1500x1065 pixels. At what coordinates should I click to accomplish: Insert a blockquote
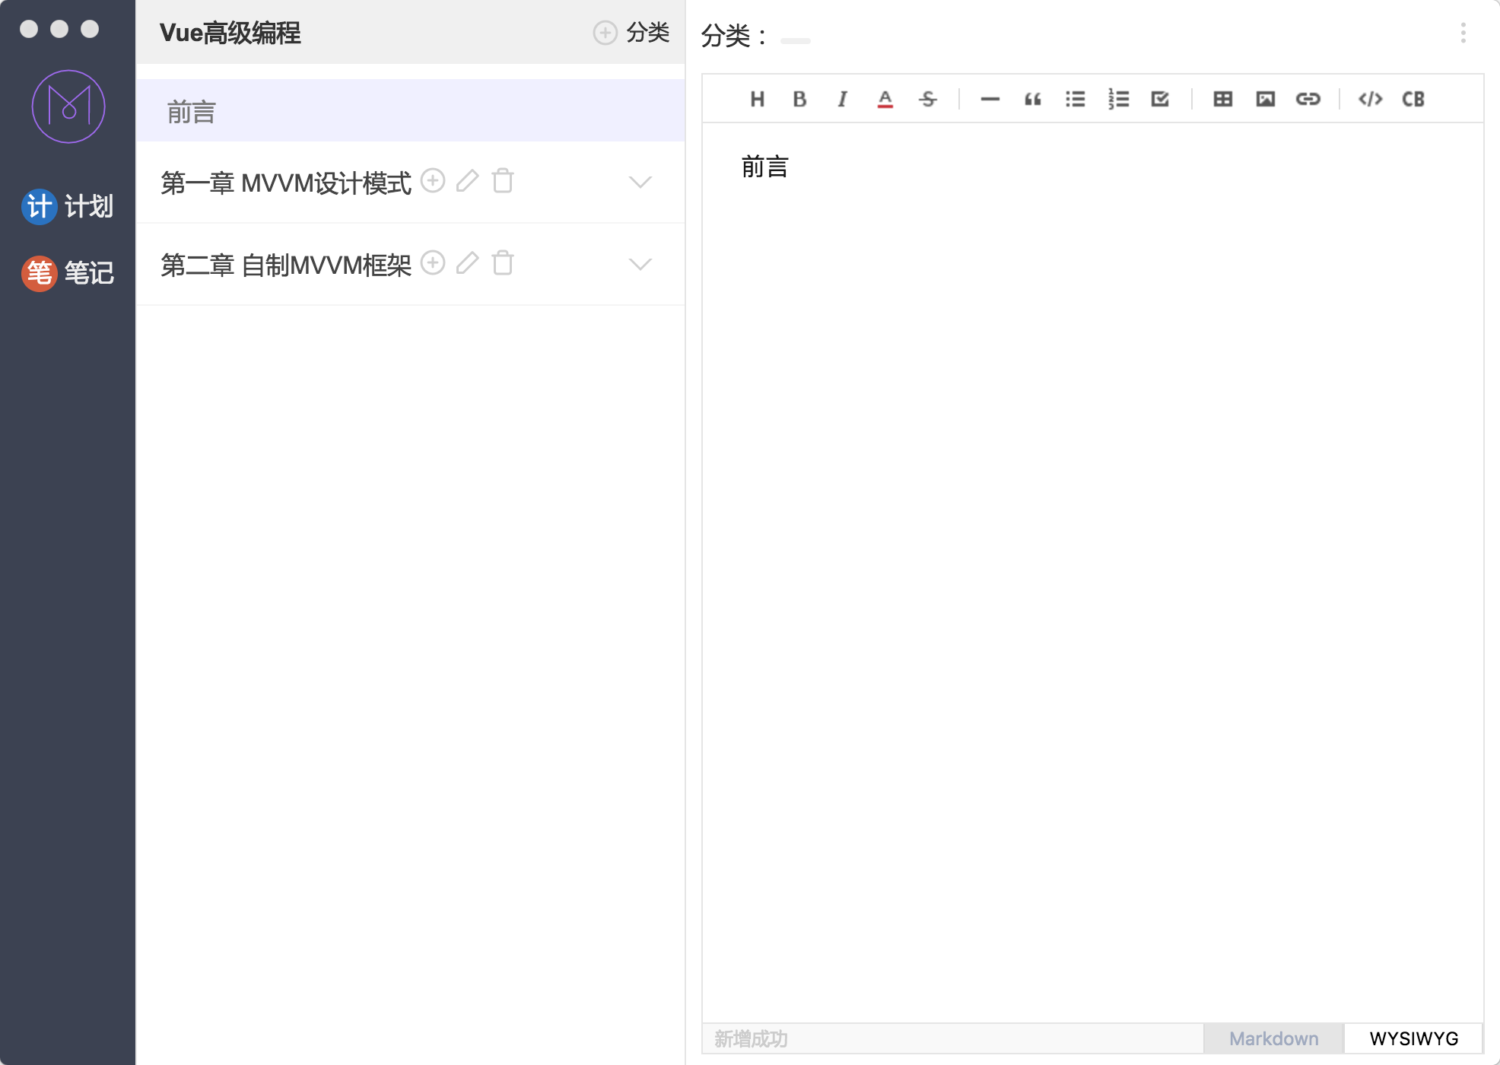tap(1032, 99)
